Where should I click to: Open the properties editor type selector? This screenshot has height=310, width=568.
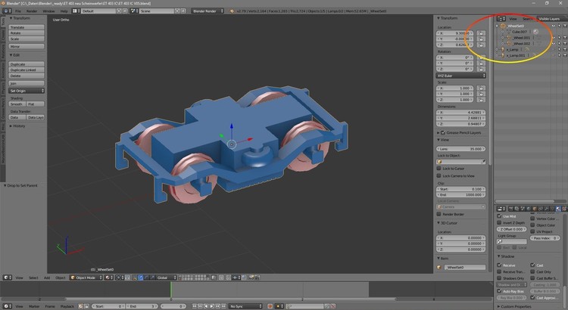click(x=501, y=209)
